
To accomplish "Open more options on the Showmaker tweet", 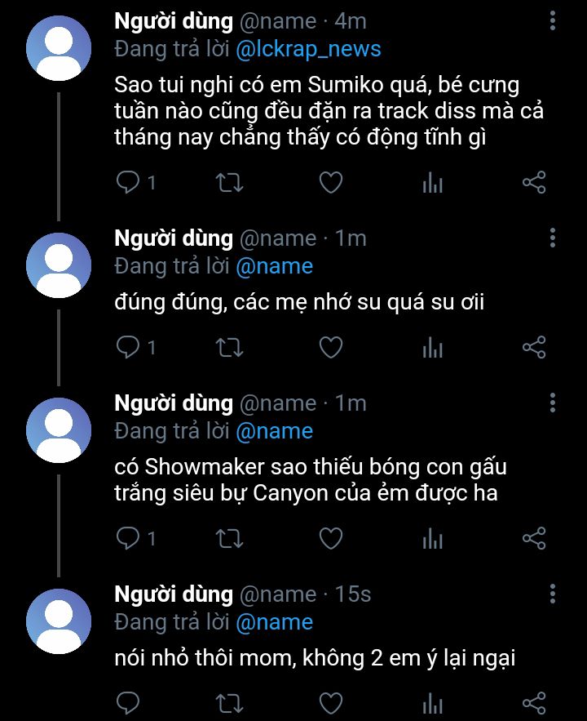I will [553, 403].
